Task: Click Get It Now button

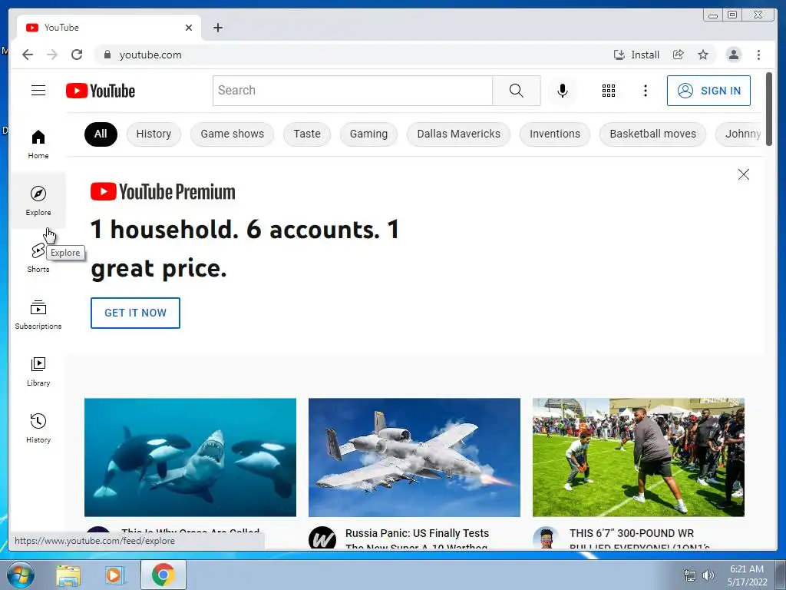Action: 135,313
